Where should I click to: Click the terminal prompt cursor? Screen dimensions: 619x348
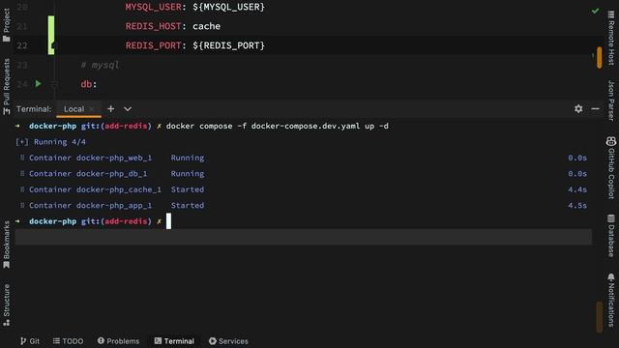(168, 221)
